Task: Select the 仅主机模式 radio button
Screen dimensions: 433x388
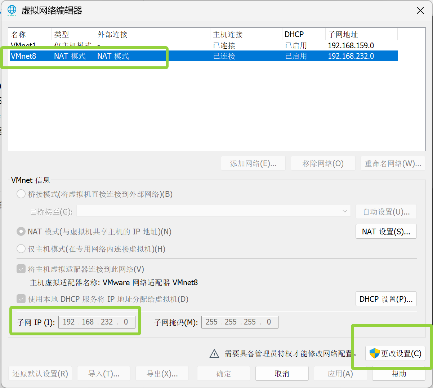Action: tap(21, 249)
